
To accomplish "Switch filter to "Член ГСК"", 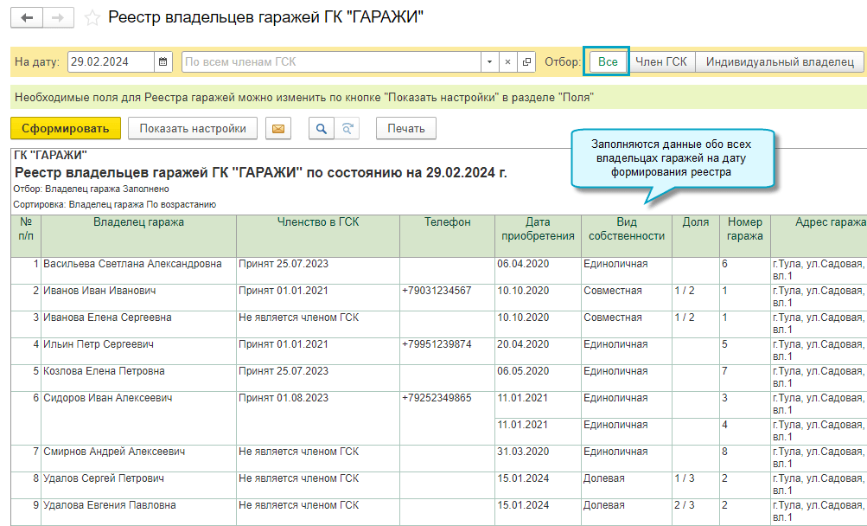I will pyautogui.click(x=661, y=61).
